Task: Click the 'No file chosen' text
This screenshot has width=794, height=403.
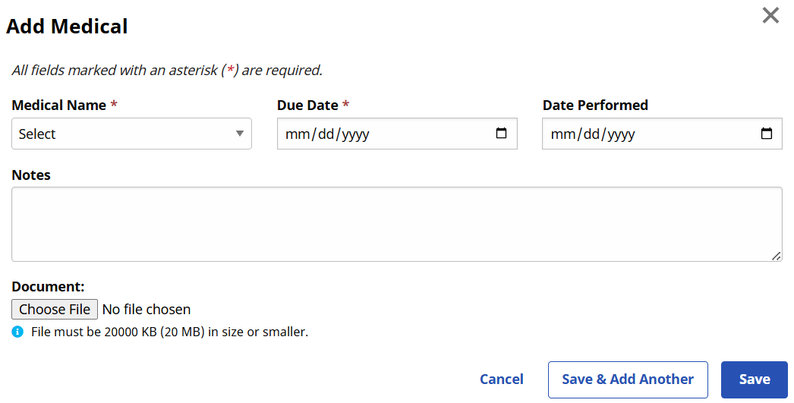Action: tap(147, 309)
